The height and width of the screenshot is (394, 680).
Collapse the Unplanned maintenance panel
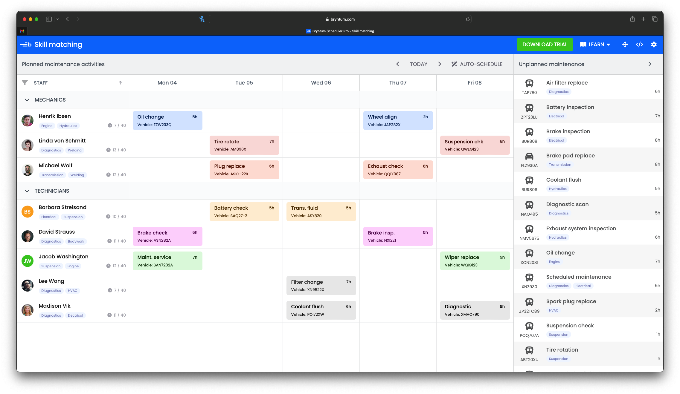[649, 64]
